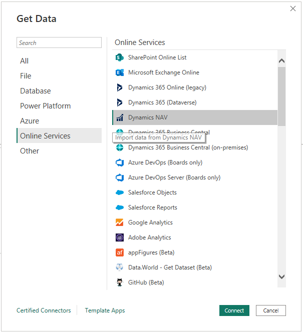
Task: Pick Dynamics 365 Business Central (on-premises) text
Action: click(188, 147)
